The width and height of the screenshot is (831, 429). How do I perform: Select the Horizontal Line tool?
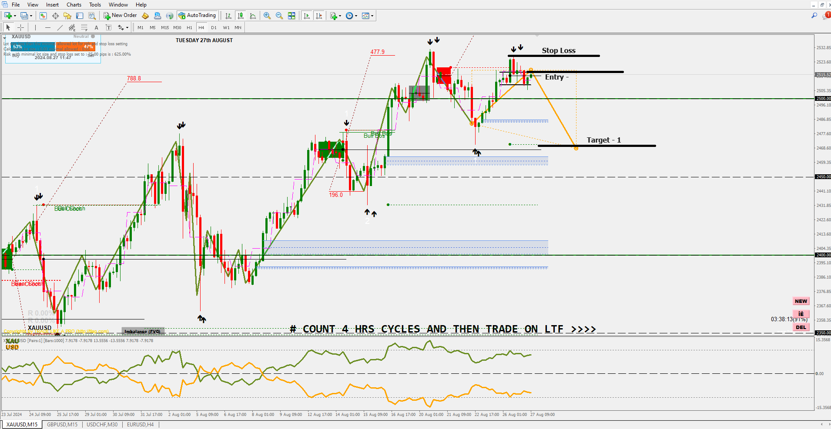click(x=48, y=27)
